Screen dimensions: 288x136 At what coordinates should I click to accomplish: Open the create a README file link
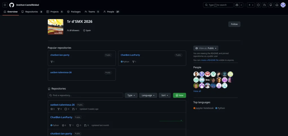(210, 60)
